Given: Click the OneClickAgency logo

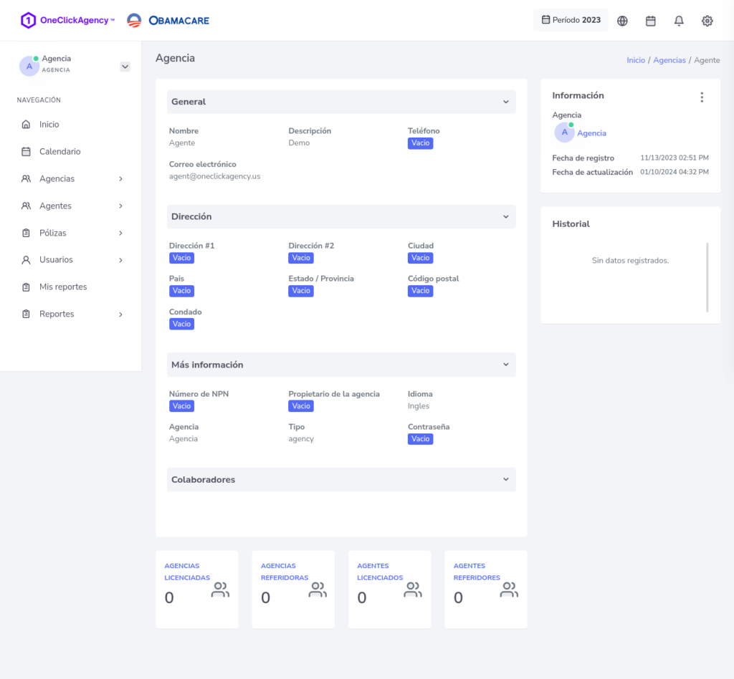Looking at the screenshot, I should tap(67, 21).
